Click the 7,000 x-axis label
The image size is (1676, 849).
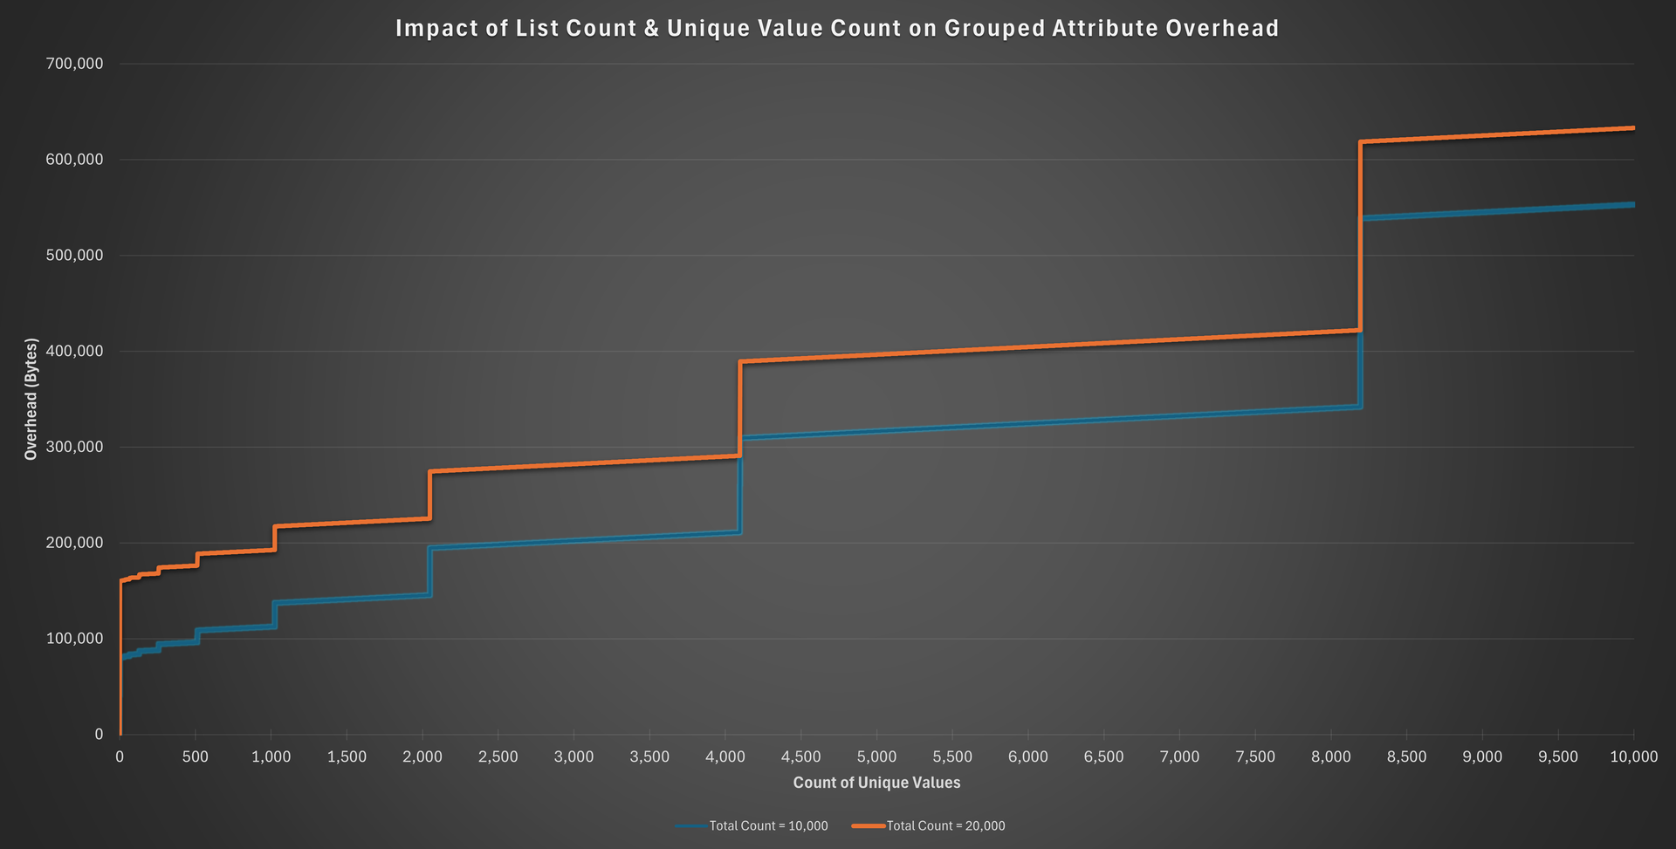pyautogui.click(x=1179, y=757)
